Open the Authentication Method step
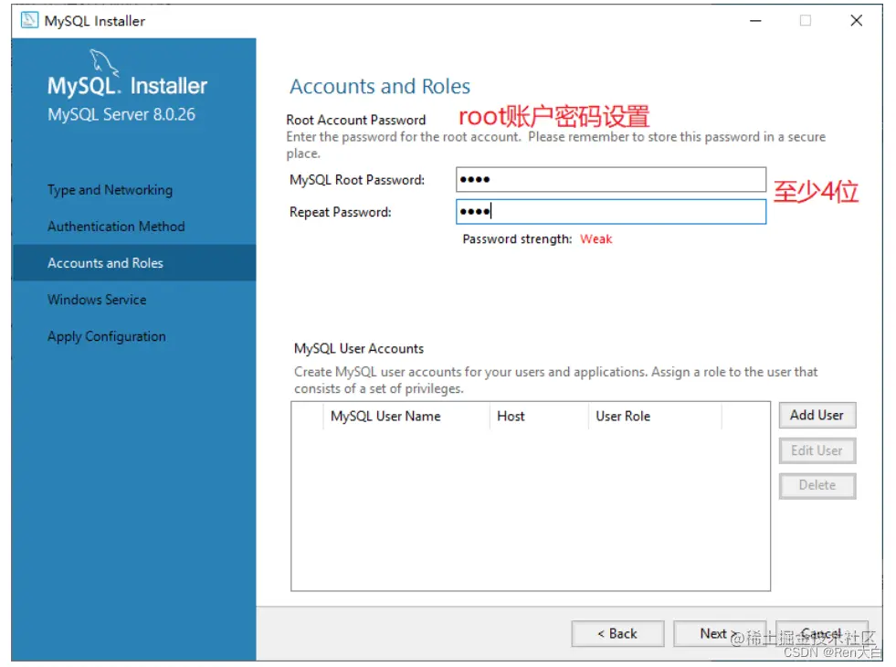 point(116,227)
